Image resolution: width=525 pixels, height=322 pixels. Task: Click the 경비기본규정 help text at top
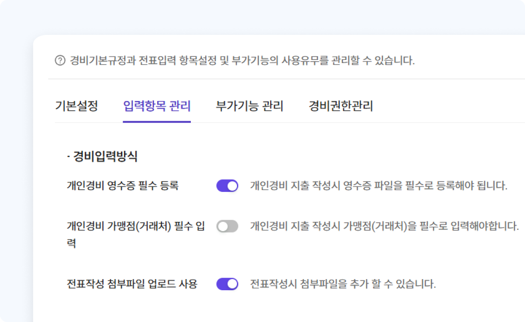point(242,60)
